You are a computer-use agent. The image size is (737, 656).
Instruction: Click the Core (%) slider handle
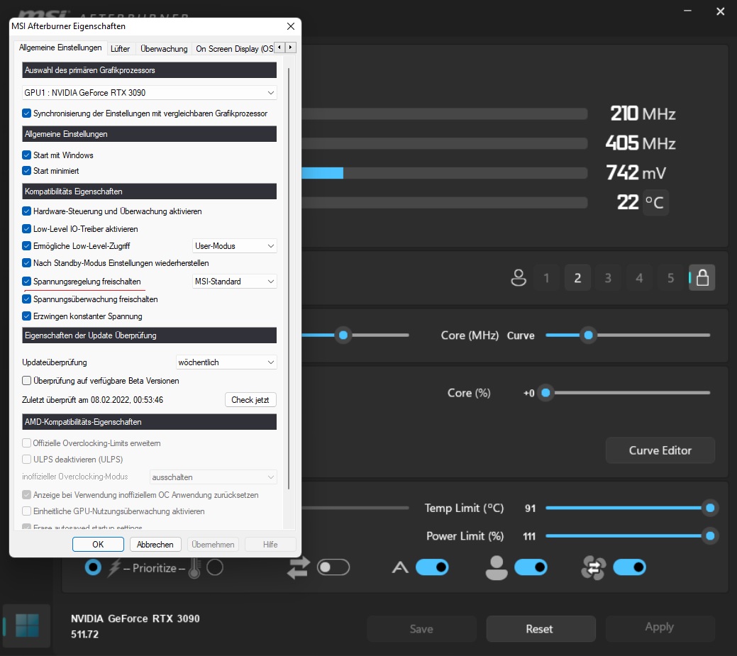click(545, 392)
